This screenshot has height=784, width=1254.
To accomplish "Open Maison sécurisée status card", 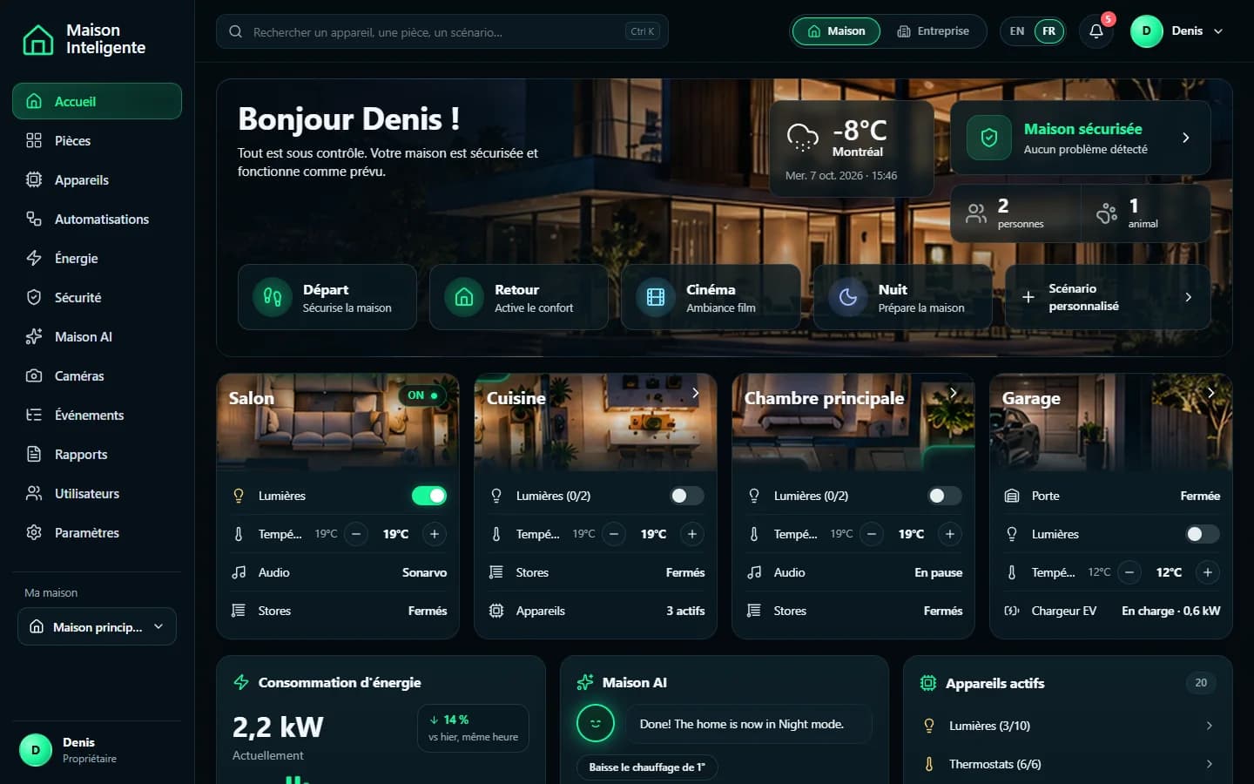I will click(1080, 138).
